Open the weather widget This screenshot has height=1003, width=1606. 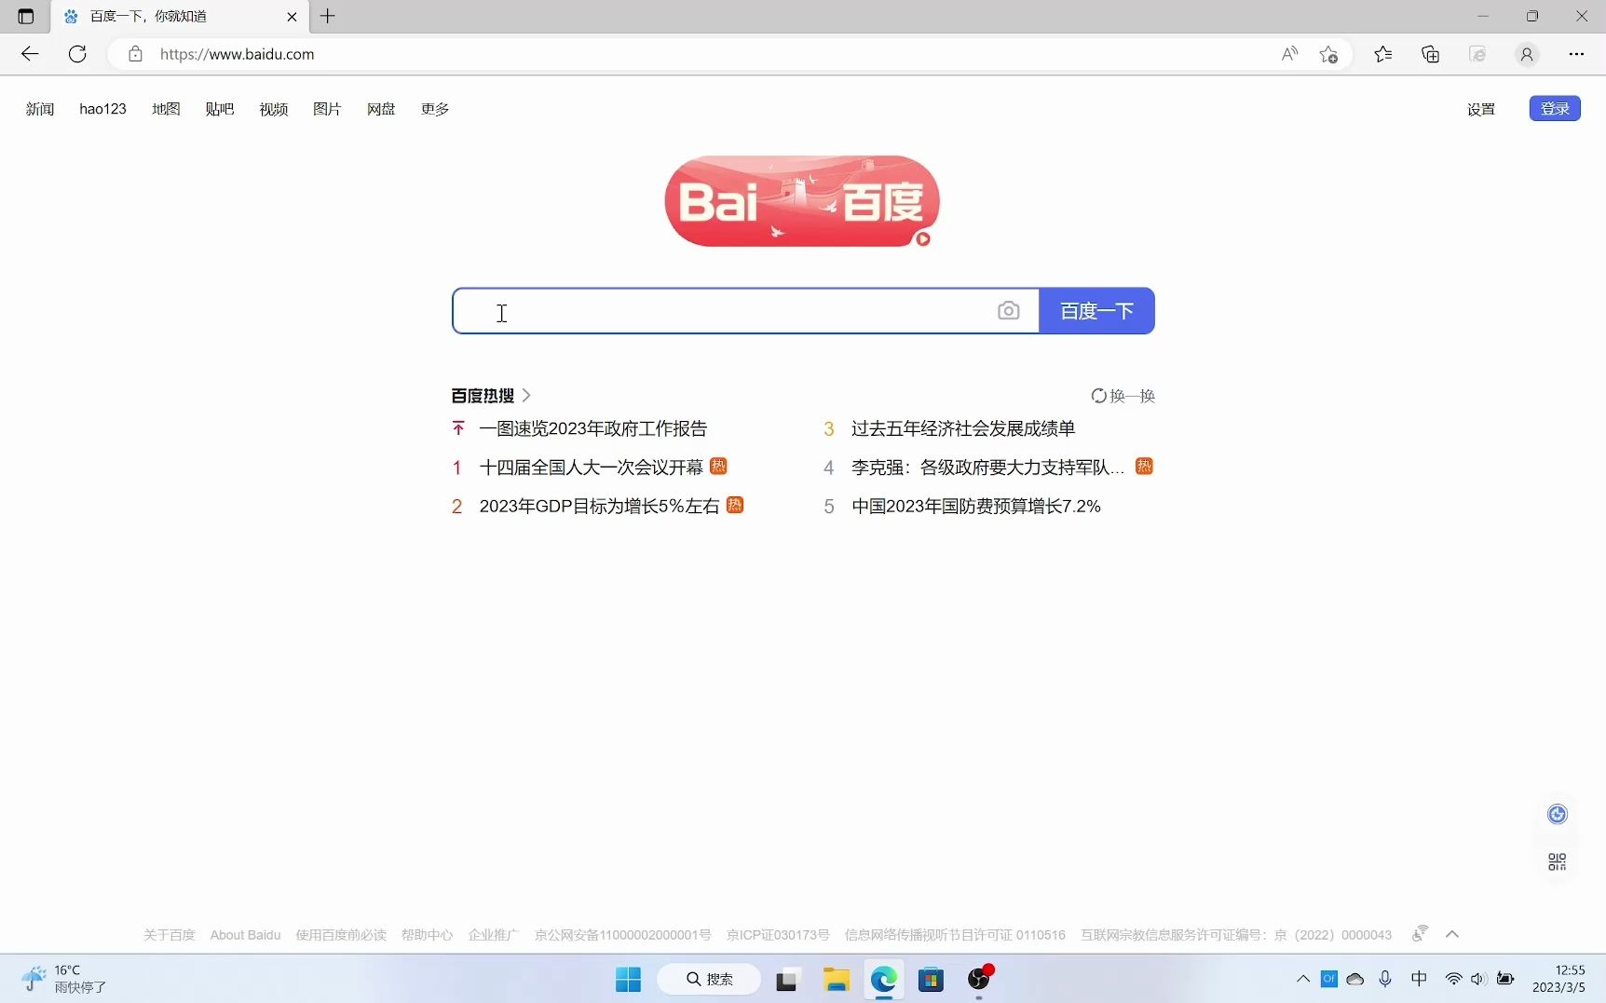pyautogui.click(x=65, y=979)
